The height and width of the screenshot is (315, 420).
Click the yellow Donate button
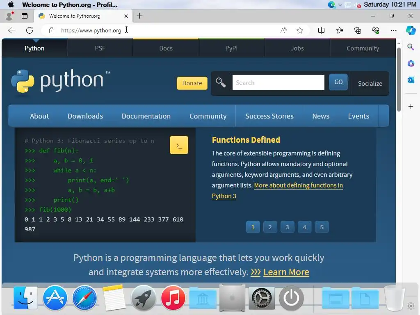192,83
